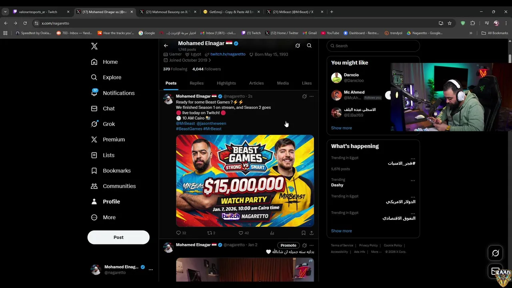Click Show more under You might like
512x288 pixels.
click(x=342, y=128)
